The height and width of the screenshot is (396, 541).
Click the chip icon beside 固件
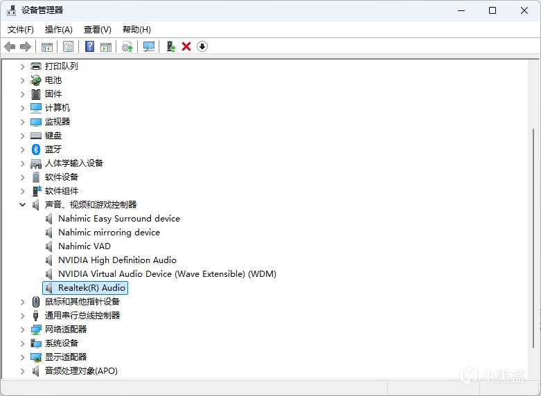(x=36, y=94)
